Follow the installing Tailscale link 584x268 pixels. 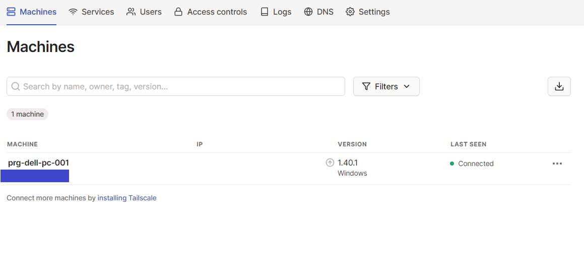pos(127,198)
